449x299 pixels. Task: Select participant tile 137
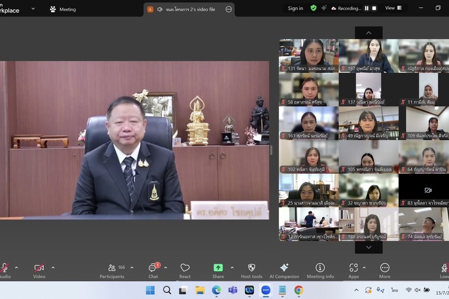pyautogui.click(x=369, y=89)
